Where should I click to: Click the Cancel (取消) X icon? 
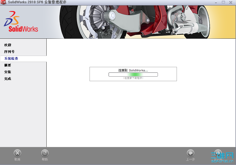(x=17, y=153)
